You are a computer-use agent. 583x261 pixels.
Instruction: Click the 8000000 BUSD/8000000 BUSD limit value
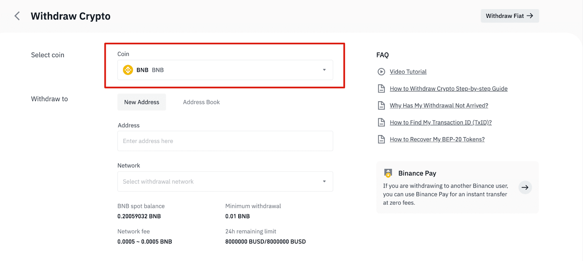266,242
